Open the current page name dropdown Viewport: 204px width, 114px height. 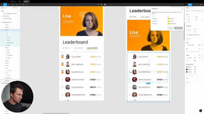15,8
